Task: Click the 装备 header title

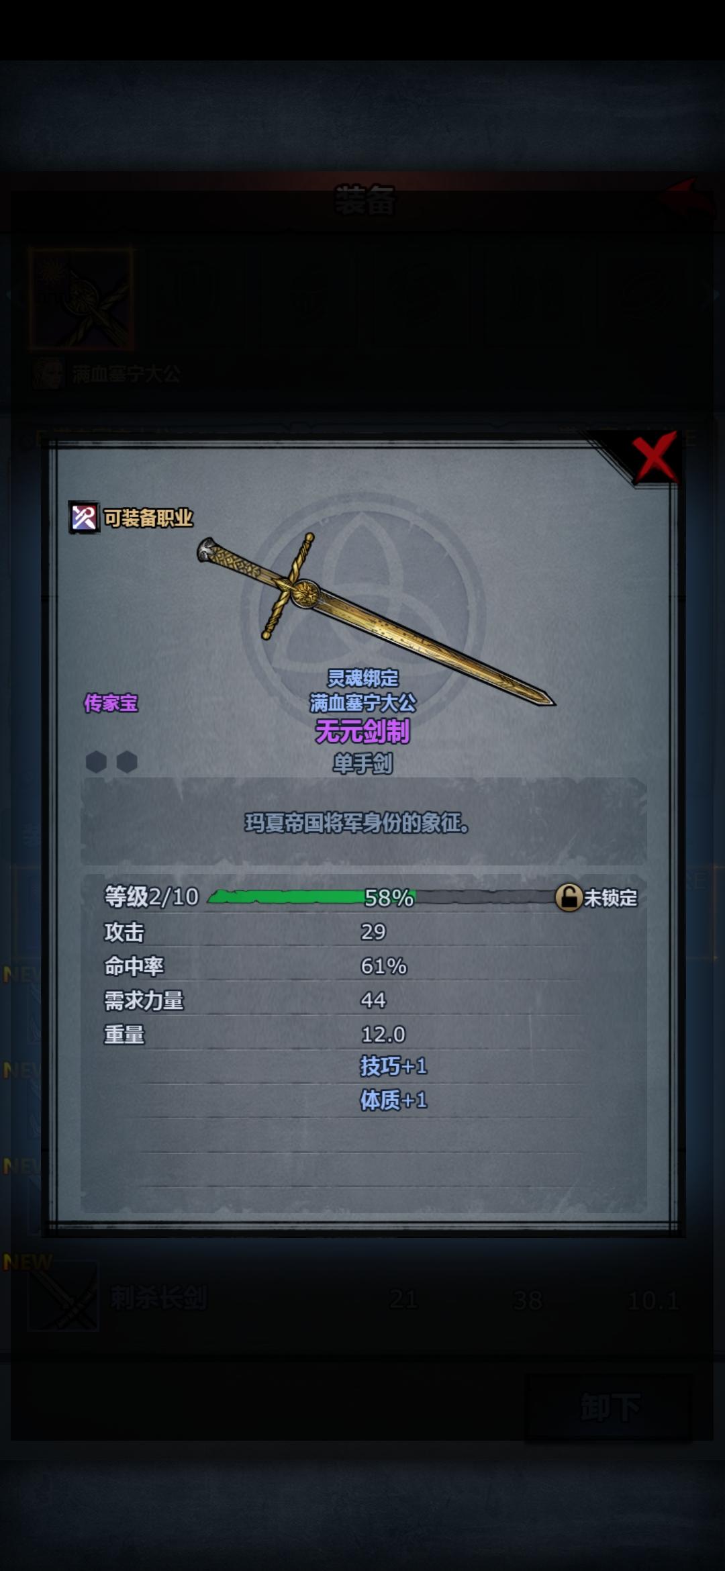Action: coord(365,200)
